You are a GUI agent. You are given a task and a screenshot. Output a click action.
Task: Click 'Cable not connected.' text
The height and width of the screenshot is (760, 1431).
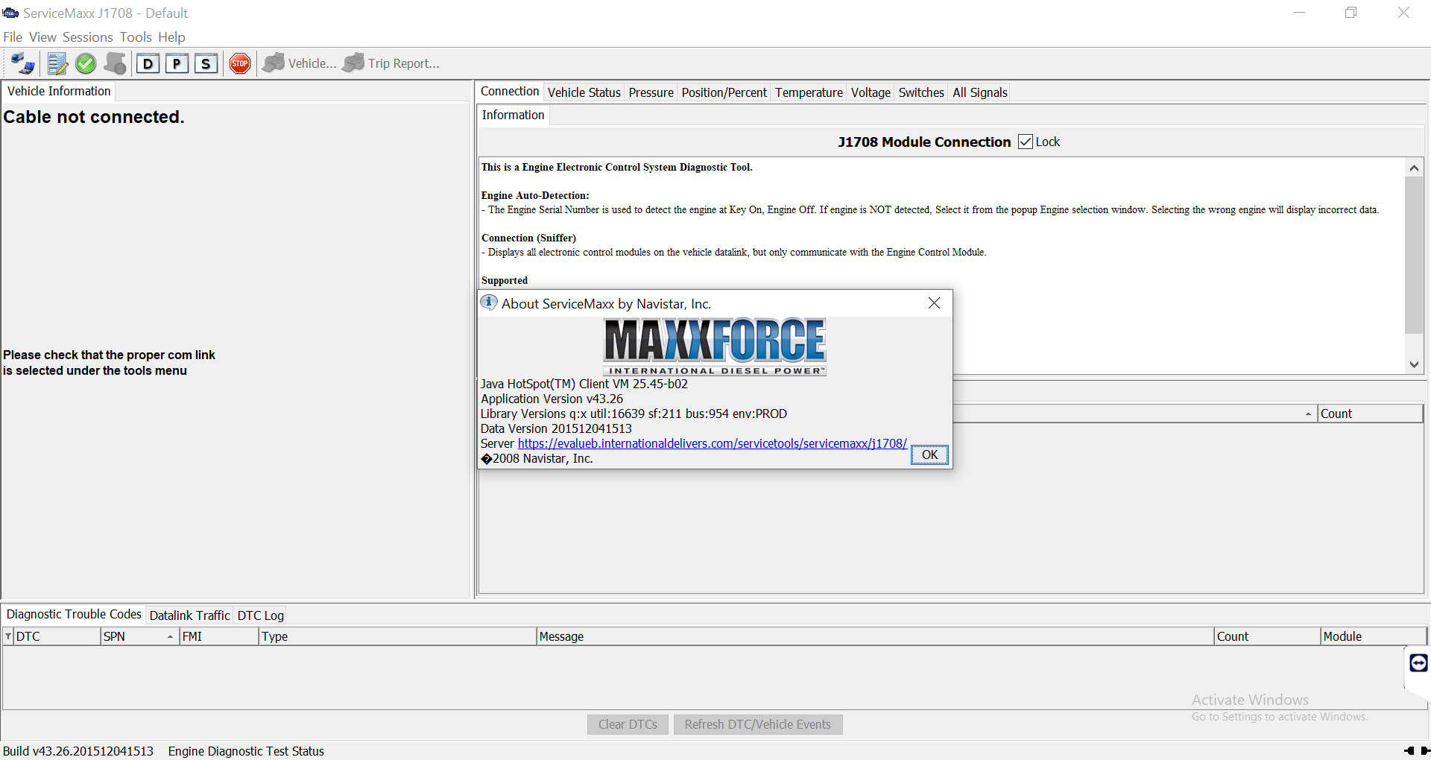[94, 117]
